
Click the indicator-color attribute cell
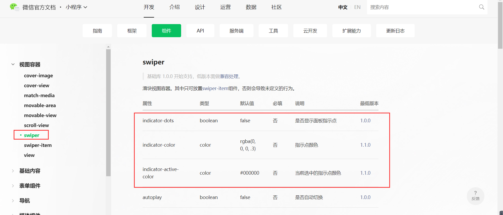159,145
